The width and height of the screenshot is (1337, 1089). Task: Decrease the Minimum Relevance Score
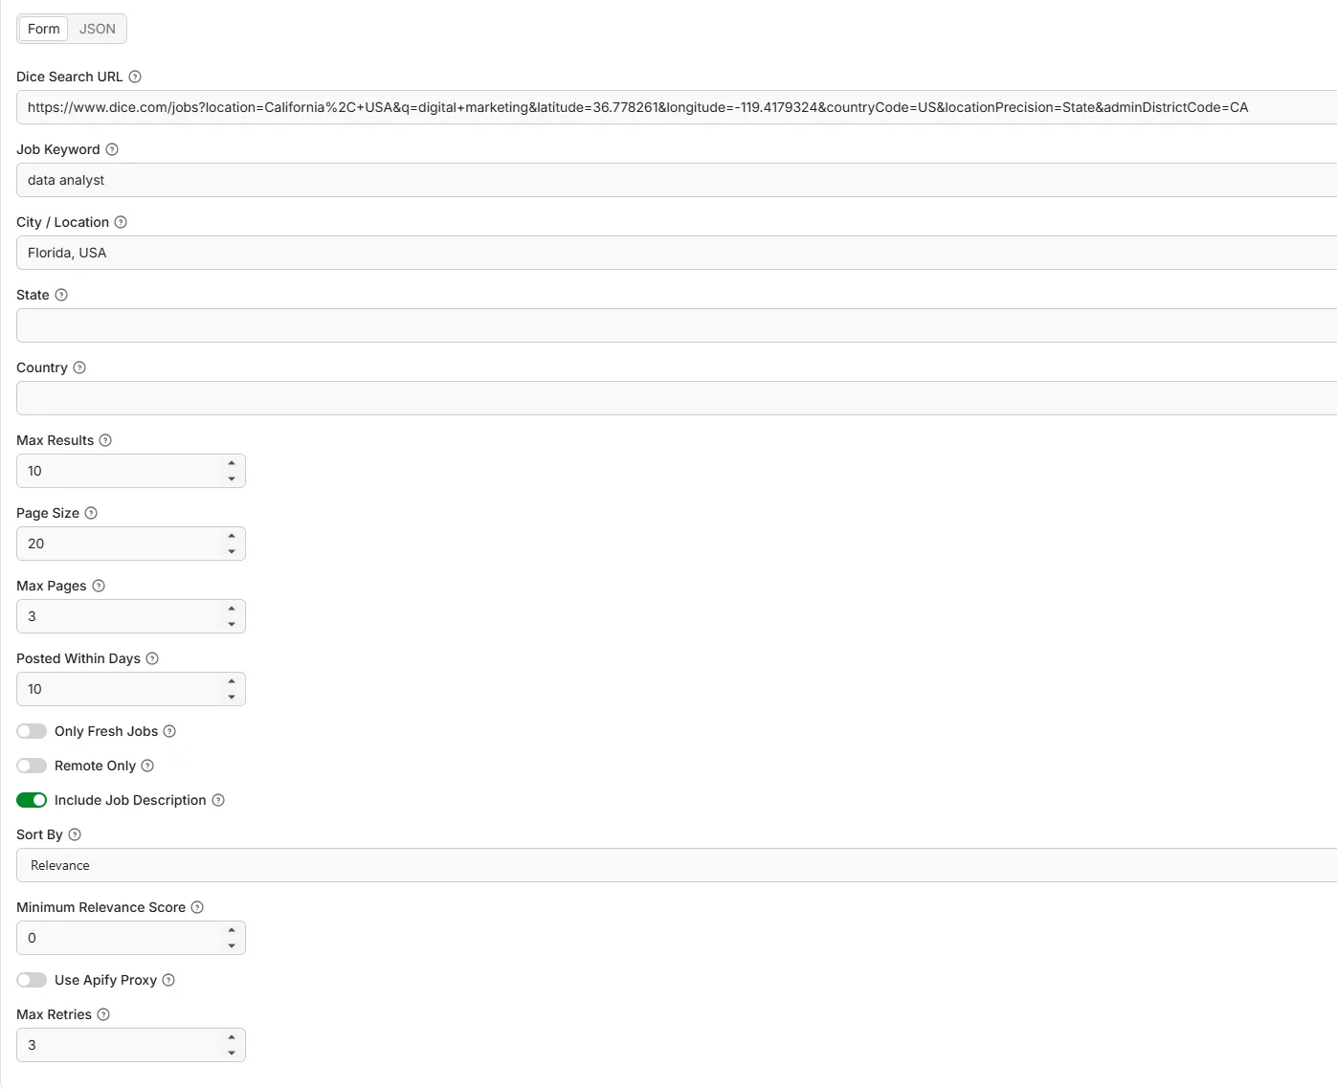pyautogui.click(x=232, y=945)
